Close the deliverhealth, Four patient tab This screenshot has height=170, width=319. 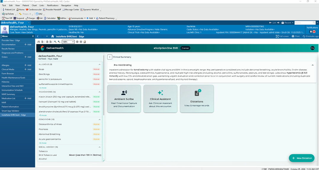[29, 23]
